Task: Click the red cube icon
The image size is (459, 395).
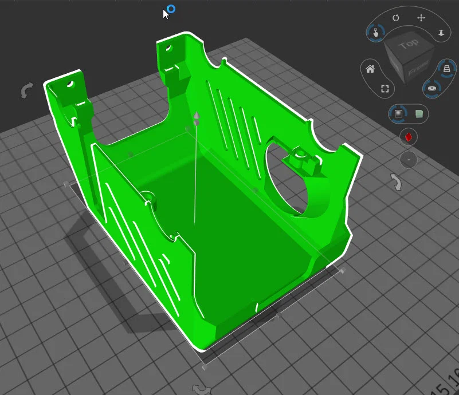Action: pos(409,137)
